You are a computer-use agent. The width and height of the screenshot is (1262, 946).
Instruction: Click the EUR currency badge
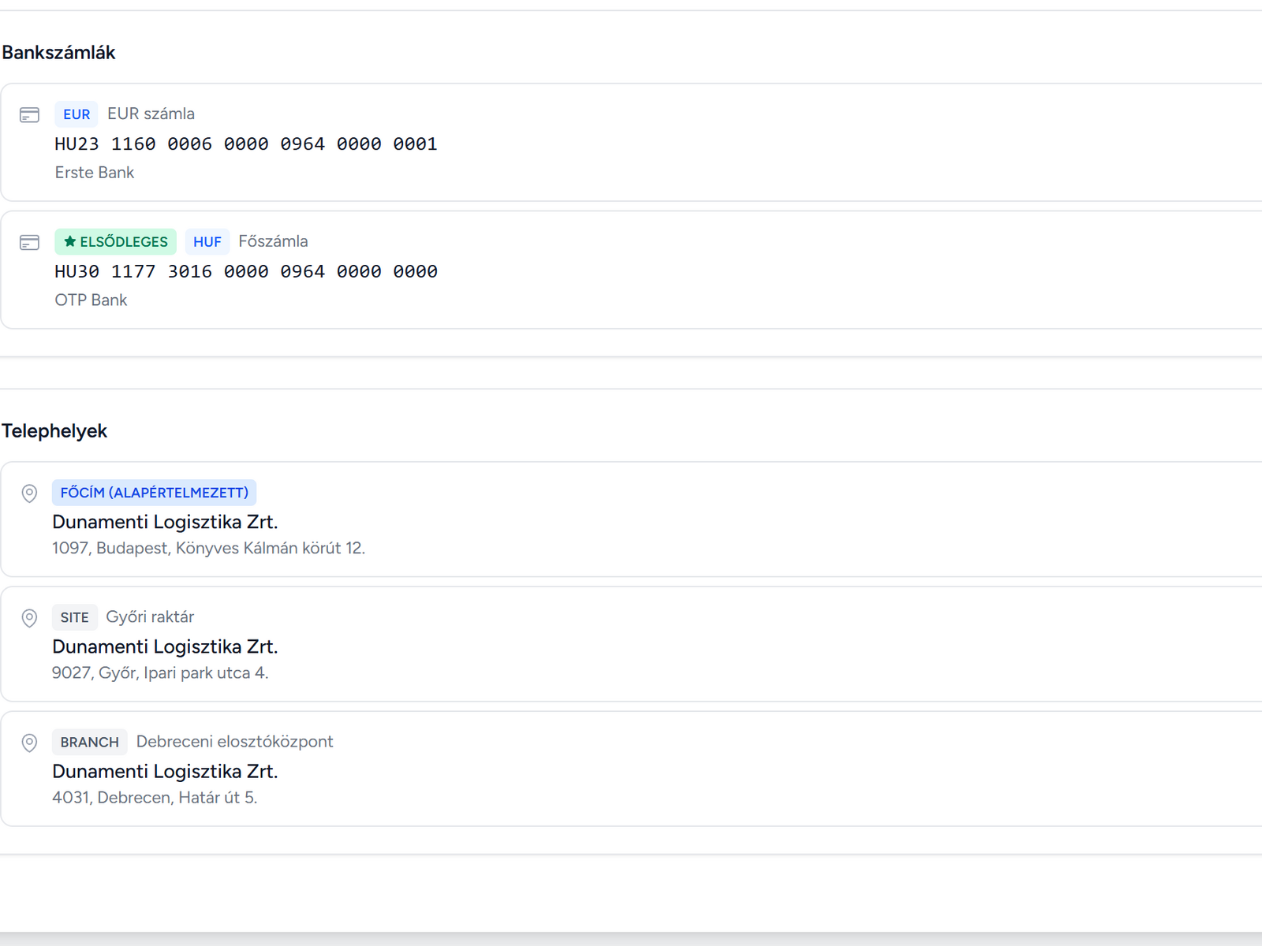click(77, 114)
